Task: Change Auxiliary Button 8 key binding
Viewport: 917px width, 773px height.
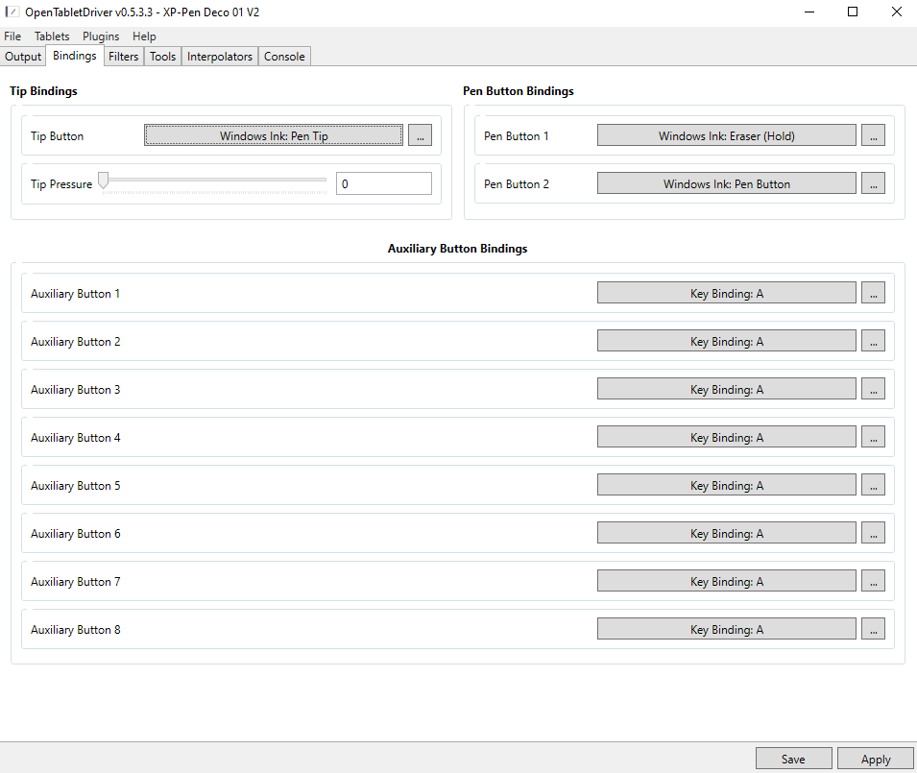Action: coord(726,629)
